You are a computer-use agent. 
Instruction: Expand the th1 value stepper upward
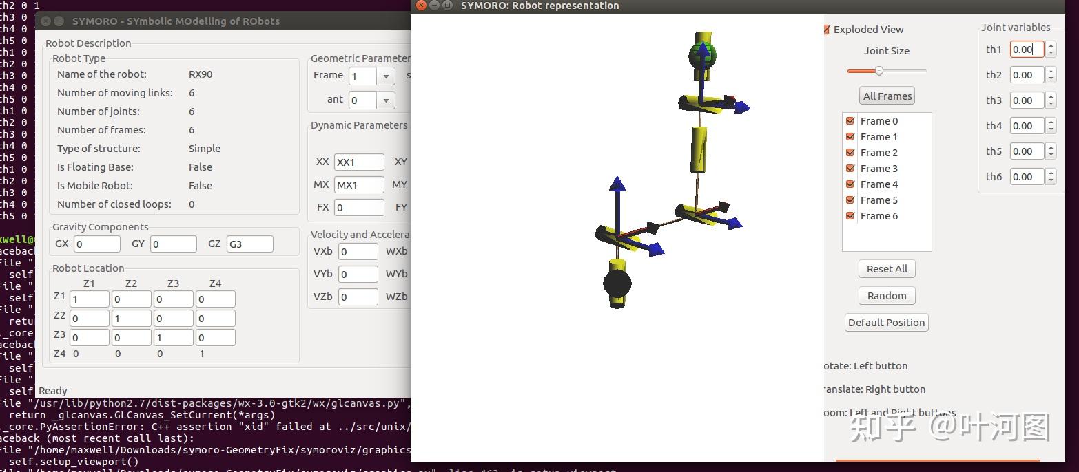tap(1051, 45)
